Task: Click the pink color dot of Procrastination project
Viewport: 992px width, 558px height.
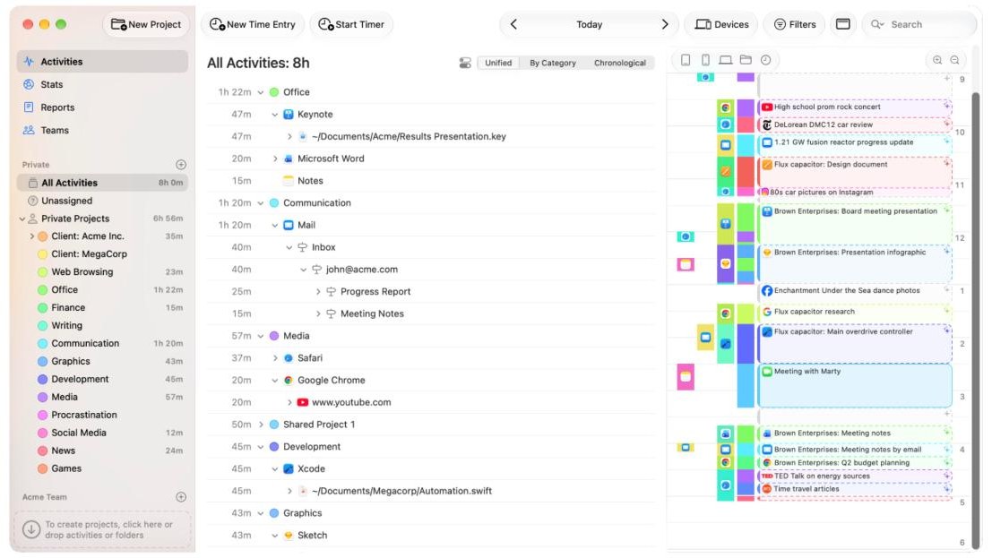Action: (x=42, y=415)
